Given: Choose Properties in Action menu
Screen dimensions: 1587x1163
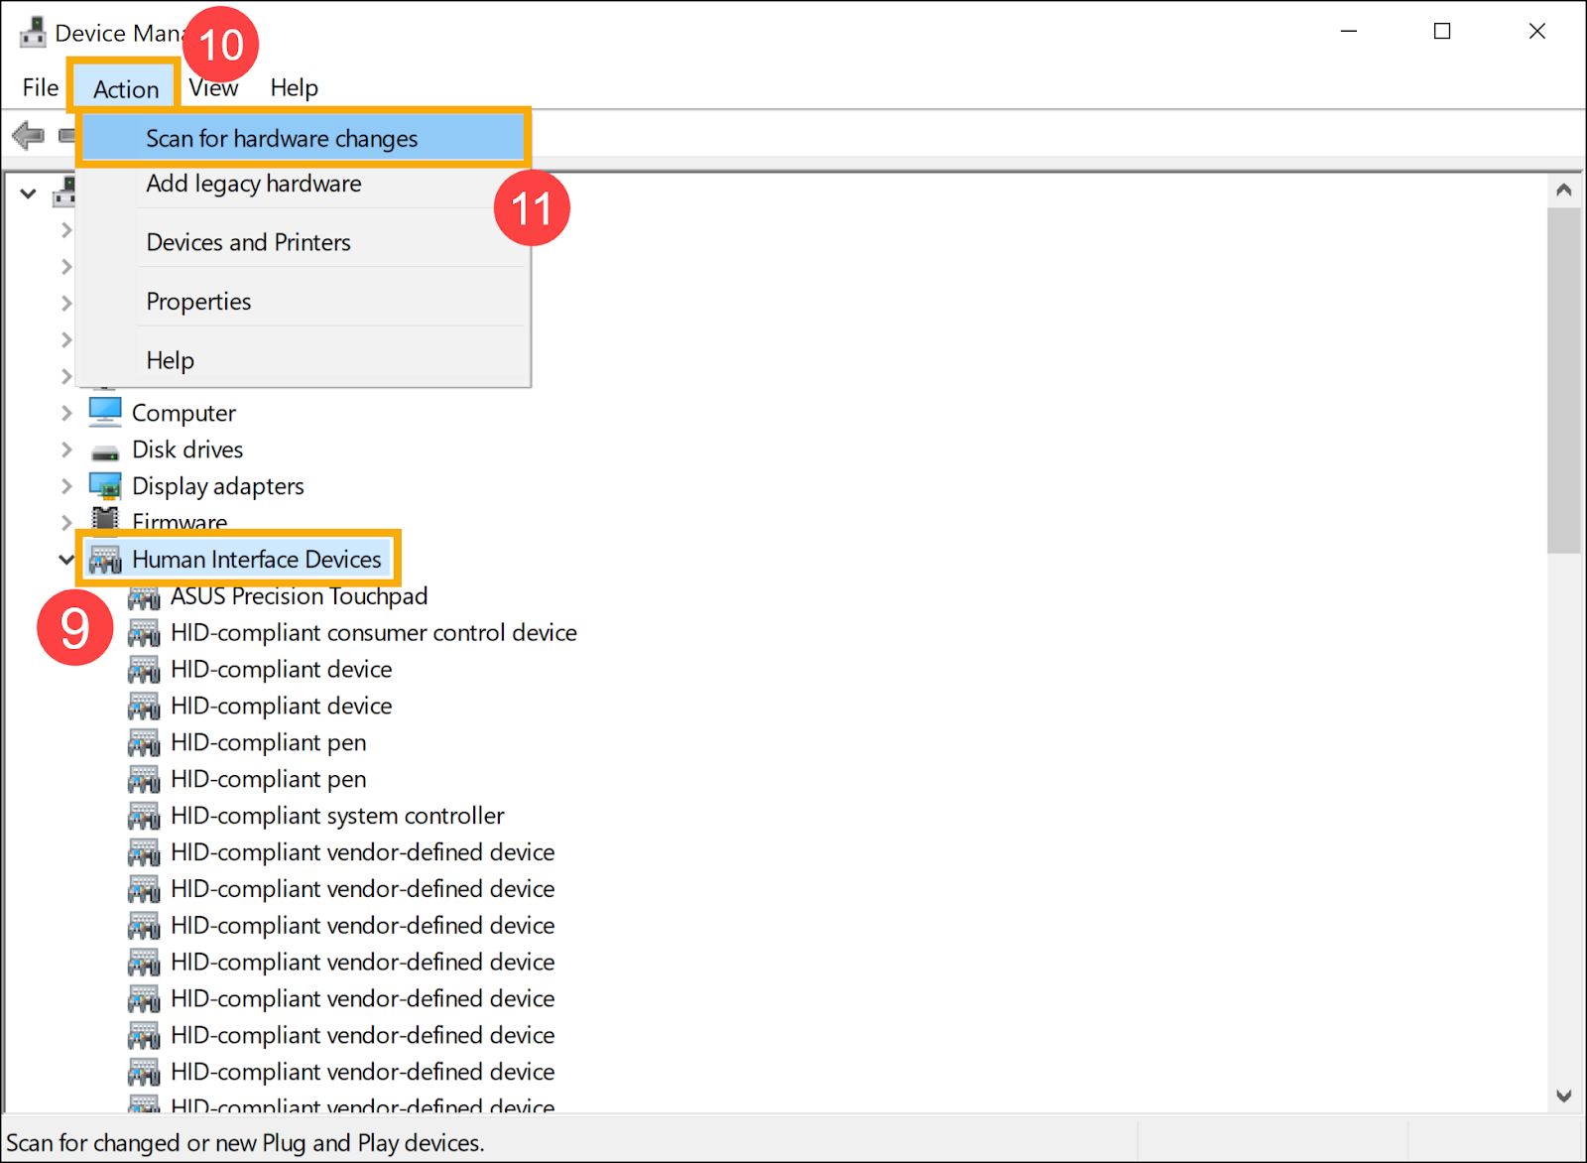Looking at the screenshot, I should click(303, 302).
